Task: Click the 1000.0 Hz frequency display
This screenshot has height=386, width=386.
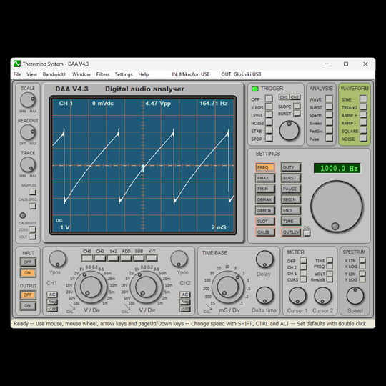Action: (337, 169)
